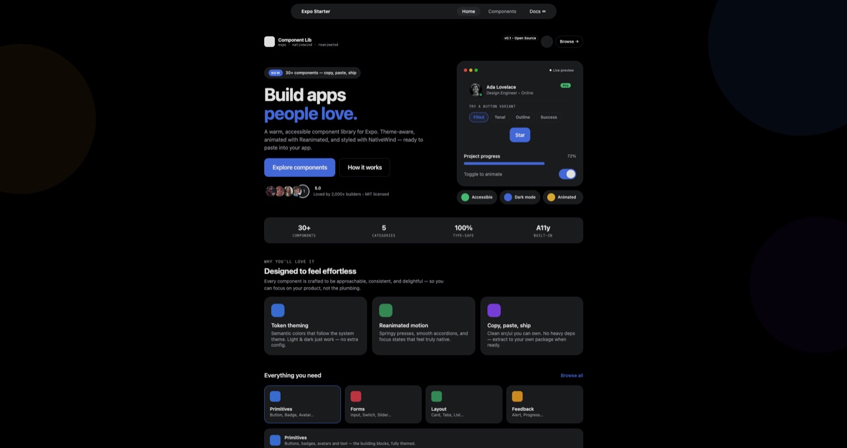Select the Outline button variant

(523, 117)
